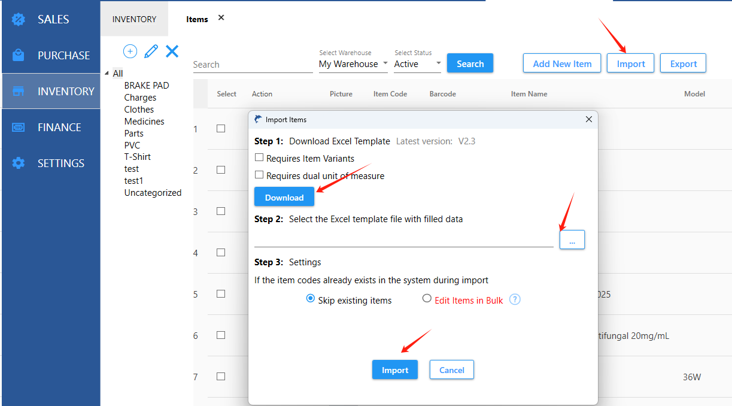Switch to the INVENTORY tab
The height and width of the screenshot is (406, 732).
click(134, 19)
